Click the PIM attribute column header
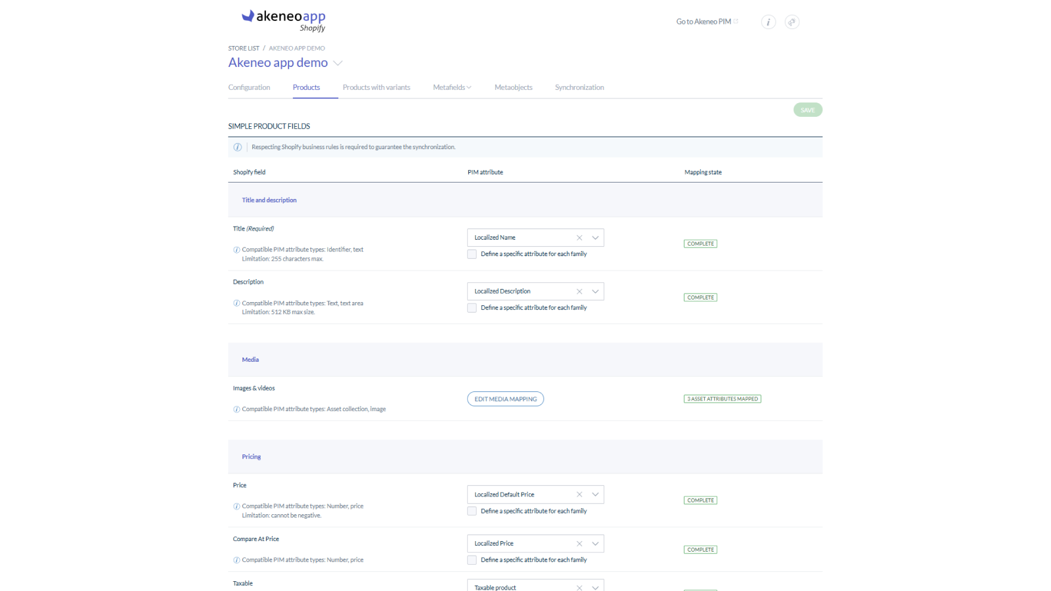This screenshot has height=591, width=1051. click(x=485, y=172)
